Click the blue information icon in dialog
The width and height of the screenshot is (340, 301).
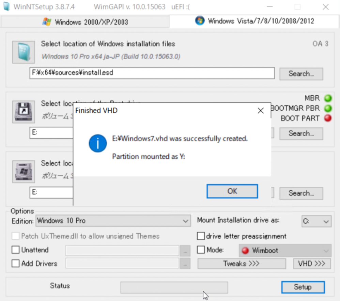pos(98,143)
